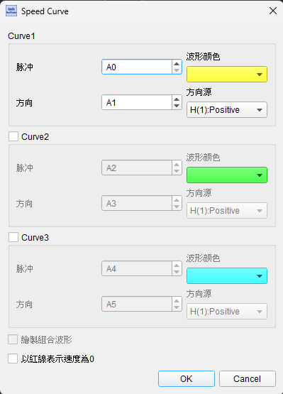Viewport: 283px width, 394px height.
Task: Open Curve3 cyan 波形颜色 dropdown
Action: pos(227,275)
